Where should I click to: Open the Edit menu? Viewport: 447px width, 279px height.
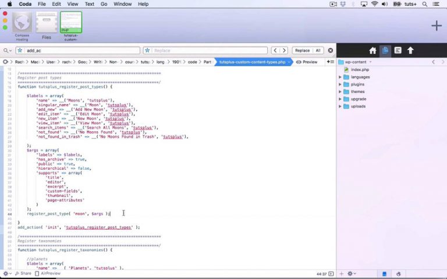[x=56, y=4]
